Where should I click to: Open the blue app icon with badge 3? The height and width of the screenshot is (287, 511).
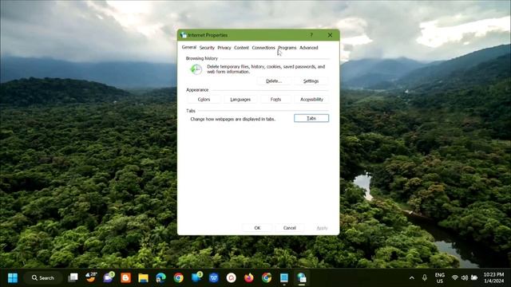196,277
